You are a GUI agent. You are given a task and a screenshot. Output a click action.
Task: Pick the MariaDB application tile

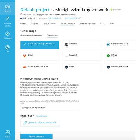[81, 56]
